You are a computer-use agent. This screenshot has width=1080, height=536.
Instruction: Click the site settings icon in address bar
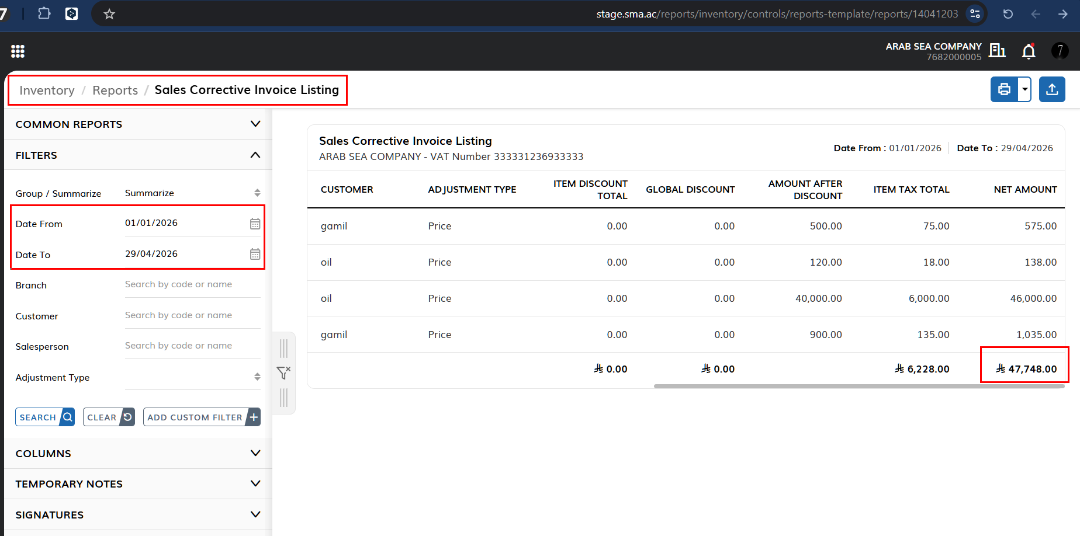click(975, 14)
